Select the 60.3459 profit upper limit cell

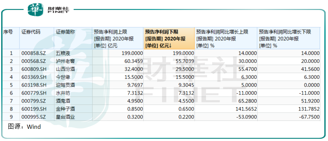[x=118, y=61]
